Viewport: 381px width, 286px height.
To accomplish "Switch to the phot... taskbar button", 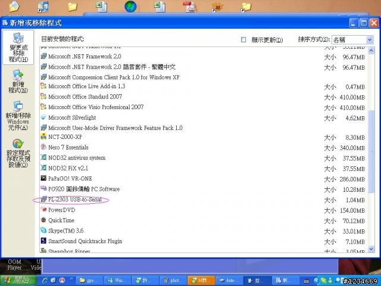I will [x=173, y=281].
